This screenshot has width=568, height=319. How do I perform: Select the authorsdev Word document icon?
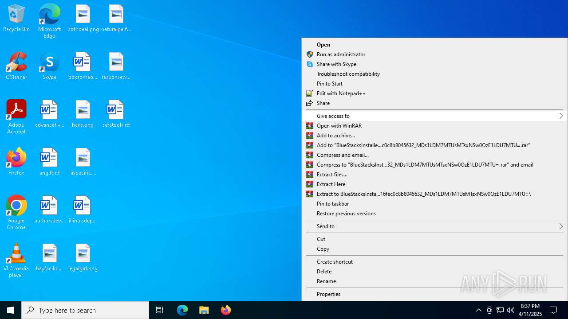coord(49,210)
